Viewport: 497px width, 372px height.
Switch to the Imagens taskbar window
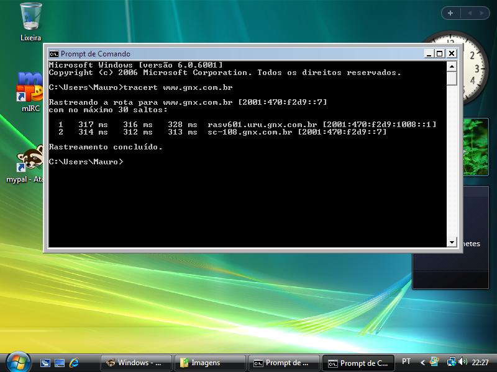[209, 363]
